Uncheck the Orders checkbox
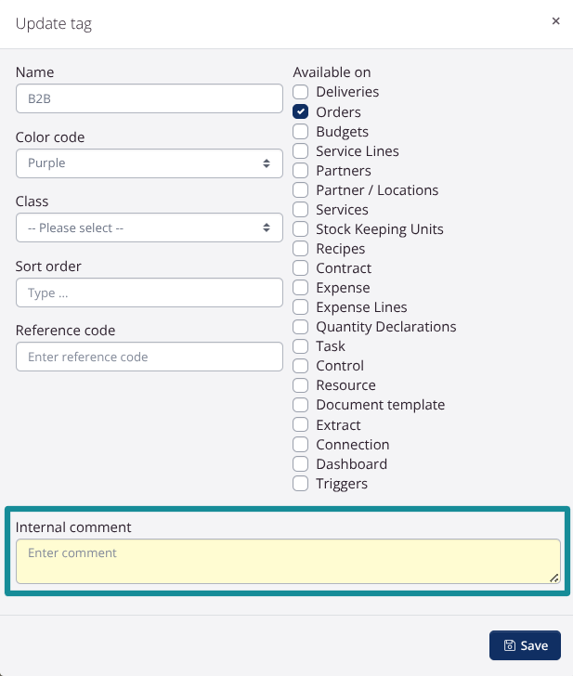This screenshot has width=573, height=676. click(x=301, y=111)
